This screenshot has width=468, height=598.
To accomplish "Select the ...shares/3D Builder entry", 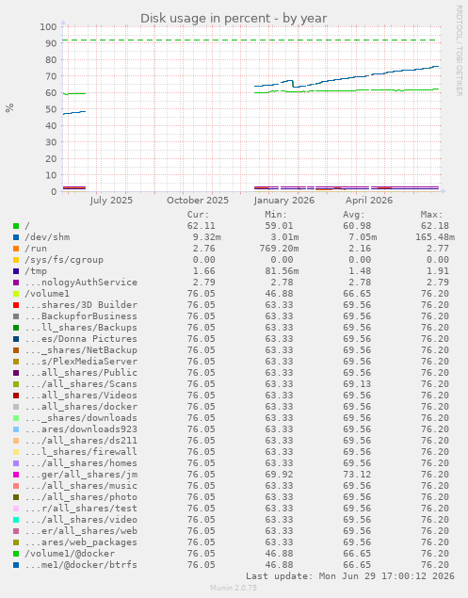I will (81, 305).
